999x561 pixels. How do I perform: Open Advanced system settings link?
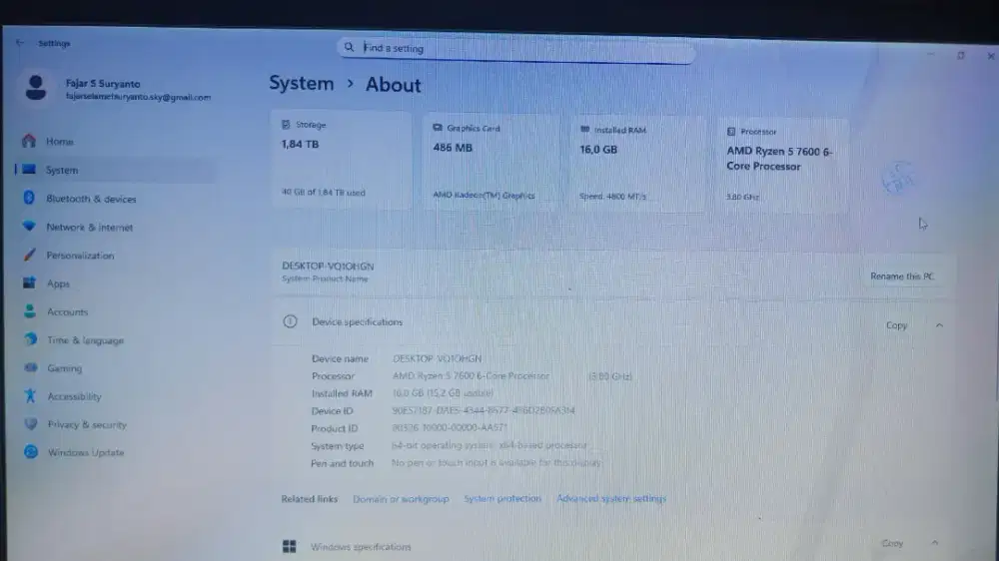[x=611, y=498]
